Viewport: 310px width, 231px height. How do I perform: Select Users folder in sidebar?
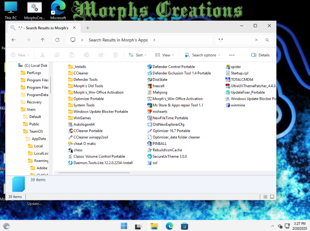(x=28, y=109)
